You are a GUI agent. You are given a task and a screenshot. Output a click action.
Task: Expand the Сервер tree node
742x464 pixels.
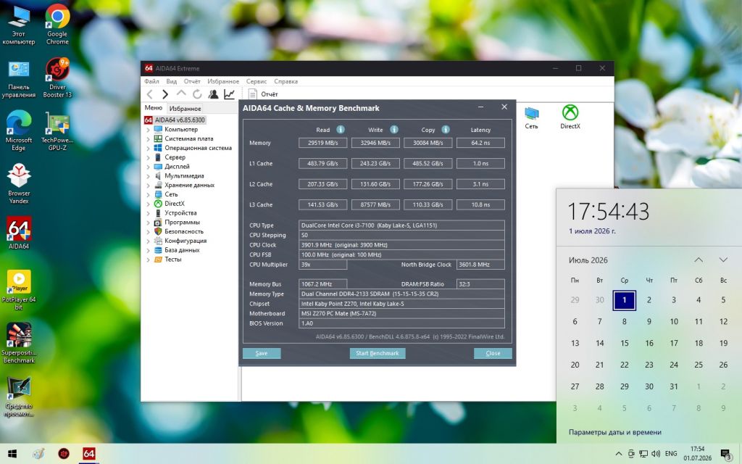148,157
